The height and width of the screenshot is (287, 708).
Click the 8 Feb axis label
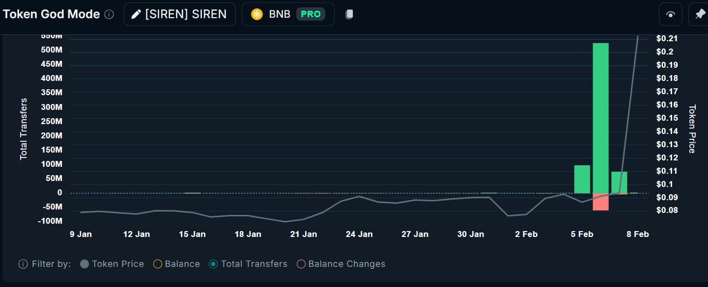[637, 234]
